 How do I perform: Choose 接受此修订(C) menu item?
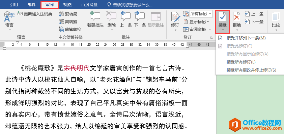[x=250, y=46]
